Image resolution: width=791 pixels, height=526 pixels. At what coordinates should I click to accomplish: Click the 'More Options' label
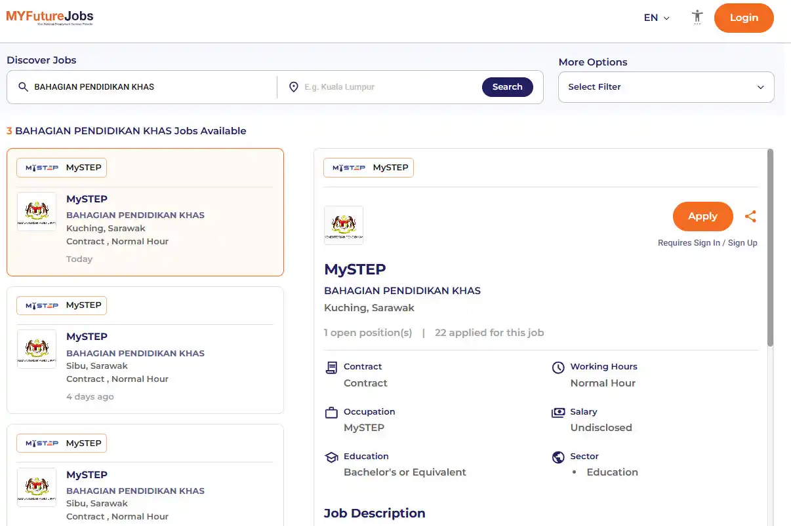[593, 62]
